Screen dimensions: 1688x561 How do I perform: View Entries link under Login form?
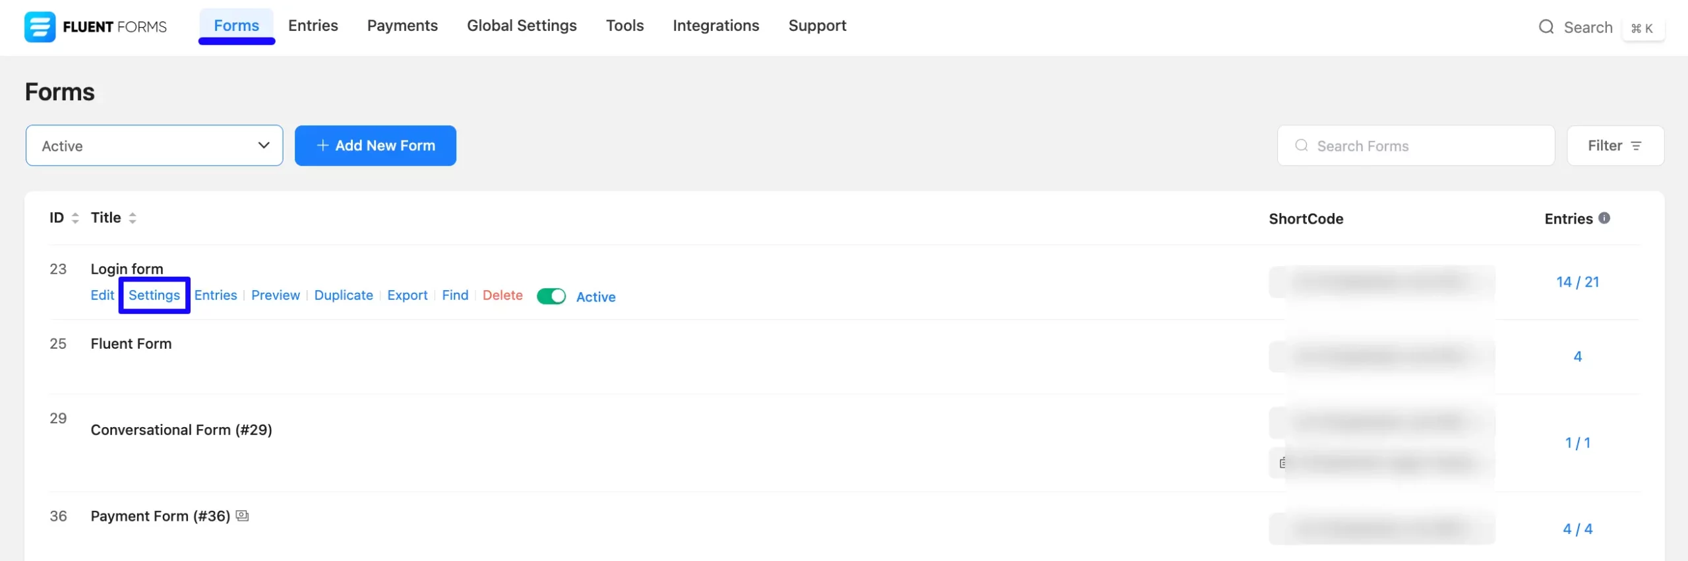point(216,295)
